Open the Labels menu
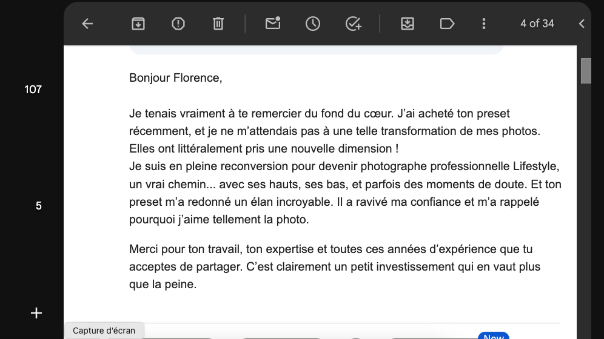 447,24
